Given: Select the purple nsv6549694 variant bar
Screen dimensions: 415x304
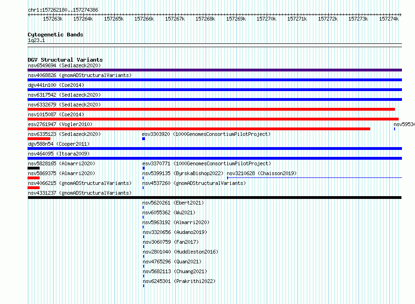Looking at the screenshot, I should click(x=214, y=70).
